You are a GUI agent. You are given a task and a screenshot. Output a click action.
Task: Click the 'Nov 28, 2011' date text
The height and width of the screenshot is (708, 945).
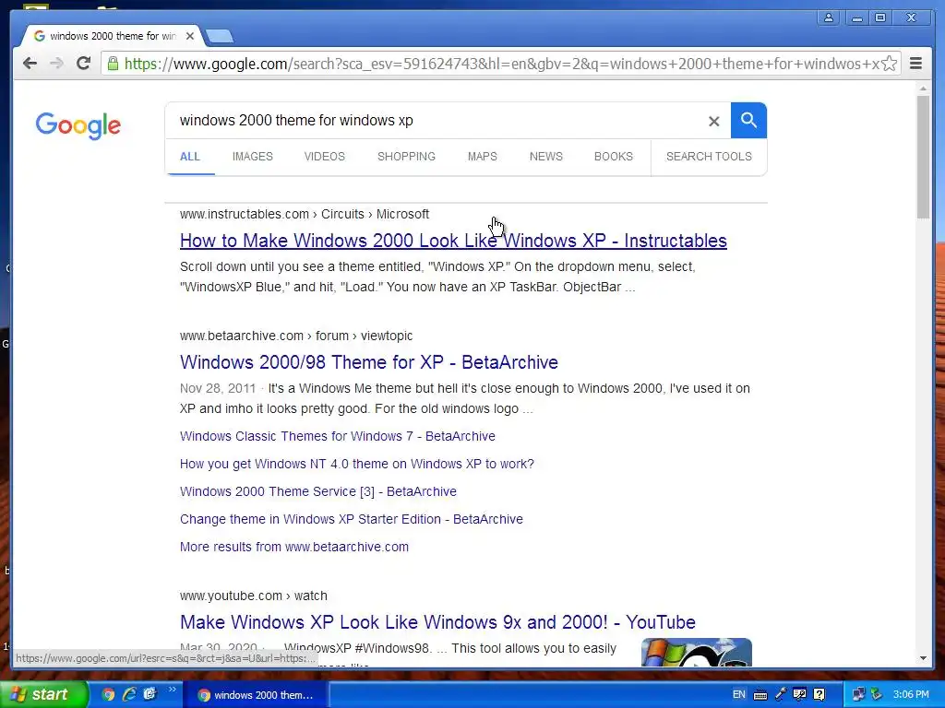pyautogui.click(x=218, y=388)
